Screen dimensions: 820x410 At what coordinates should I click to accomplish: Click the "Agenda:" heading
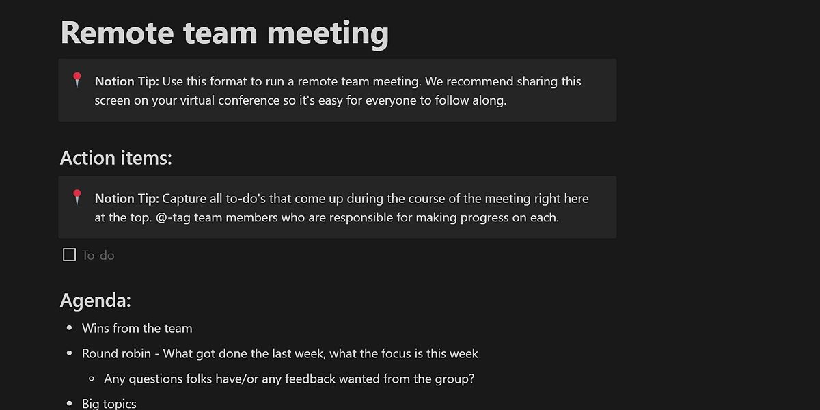(x=96, y=300)
